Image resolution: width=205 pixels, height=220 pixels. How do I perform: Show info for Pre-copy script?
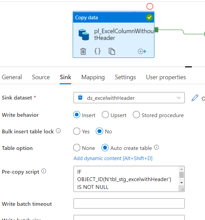44,171
